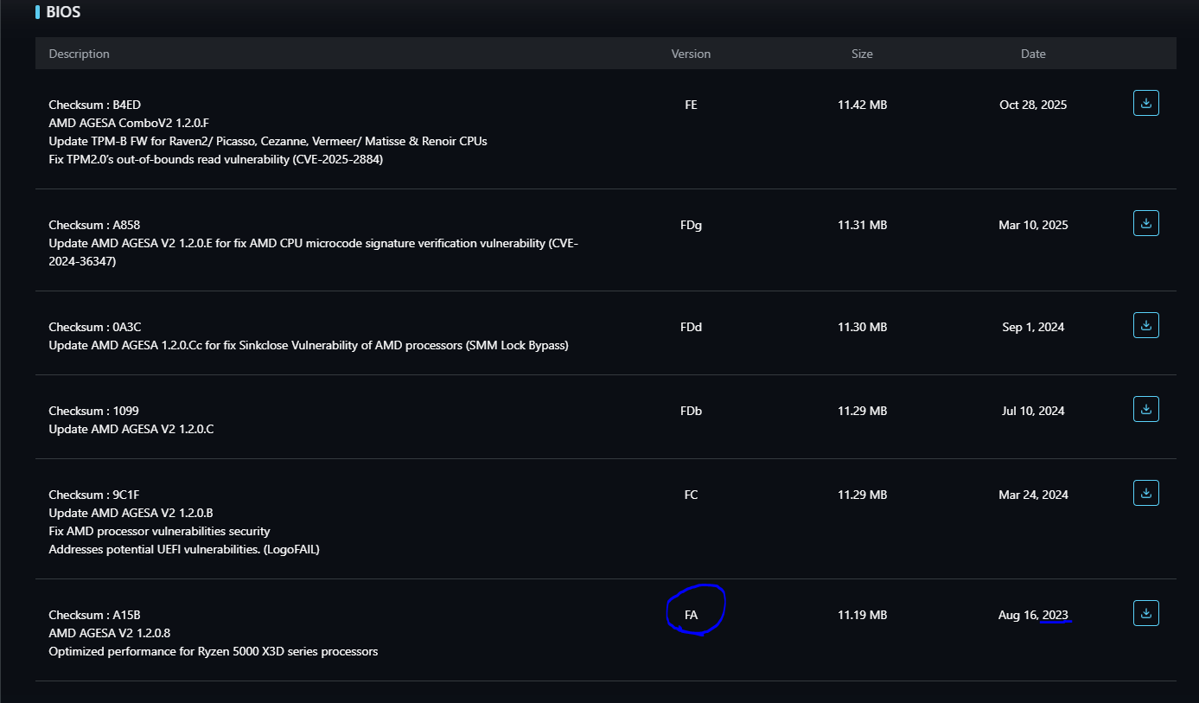Click version cell FDd
Screen dimensions: 1199x703
(691, 327)
